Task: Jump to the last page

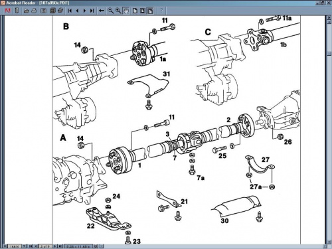Action: (x=92, y=11)
